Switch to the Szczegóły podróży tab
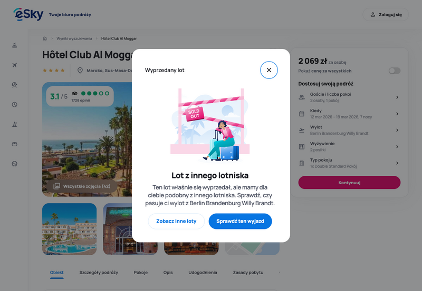Image resolution: width=422 pixels, height=291 pixels. click(x=99, y=272)
